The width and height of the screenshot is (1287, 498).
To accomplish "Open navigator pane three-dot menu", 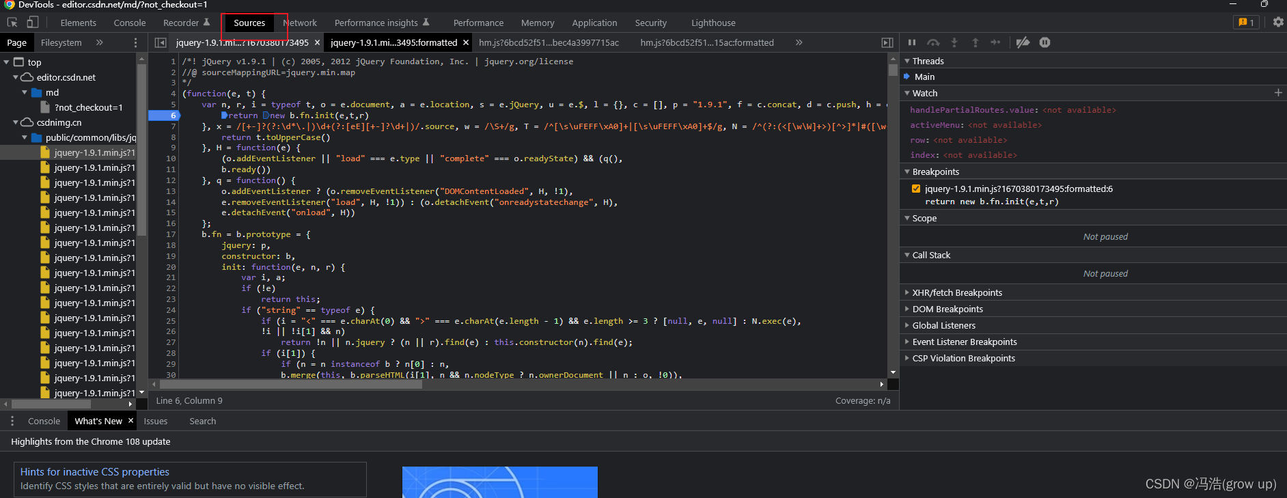I will click(135, 42).
